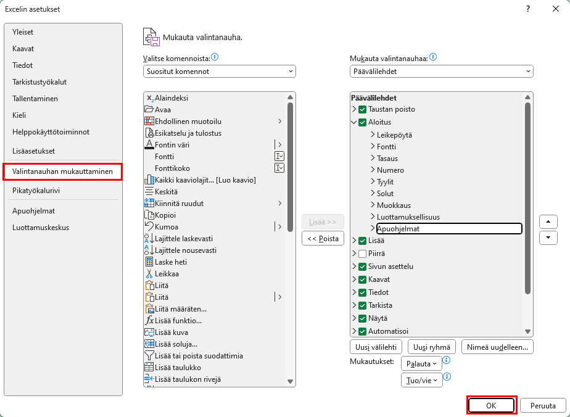Select the Lisää taulukko icon
Screen dimensions: 570x417
click(149, 368)
